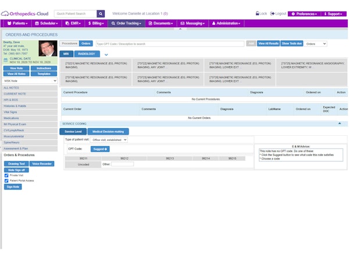Click the Drawing Tool button
The width and height of the screenshot is (349, 261).
click(x=16, y=164)
